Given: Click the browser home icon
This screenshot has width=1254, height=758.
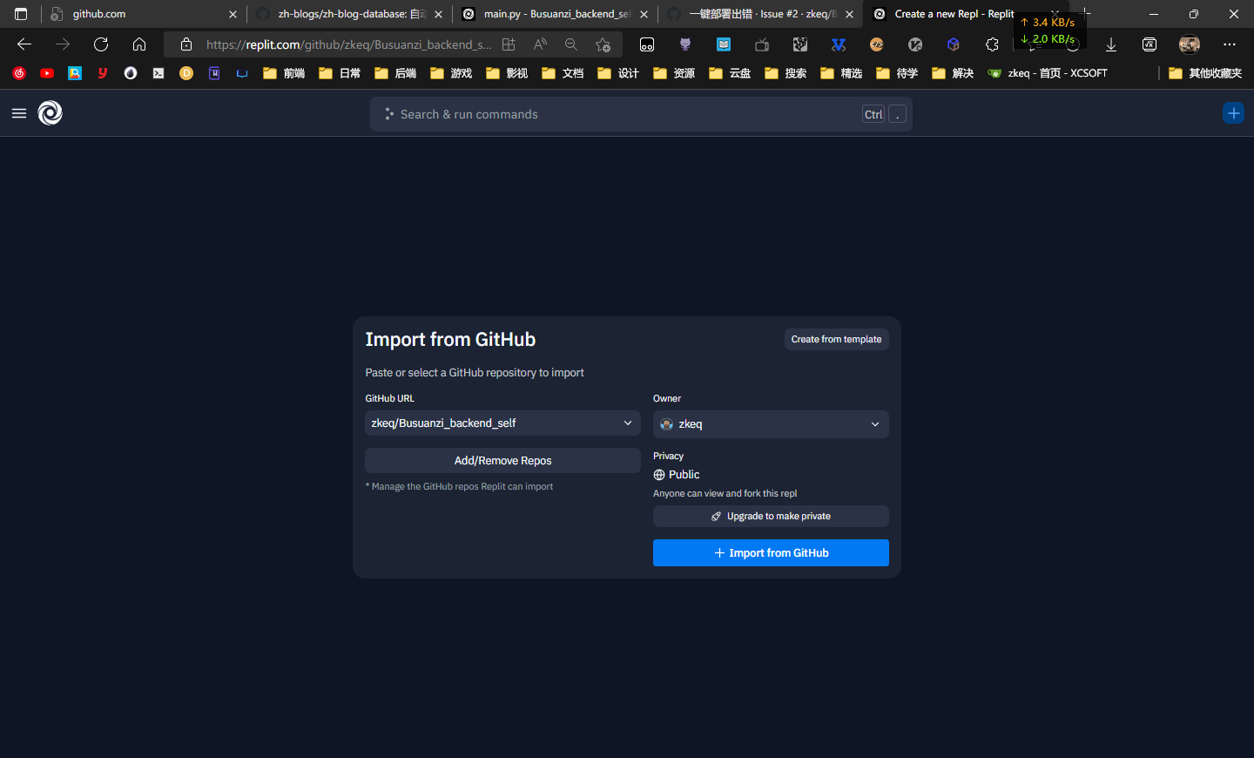Looking at the screenshot, I should (139, 44).
